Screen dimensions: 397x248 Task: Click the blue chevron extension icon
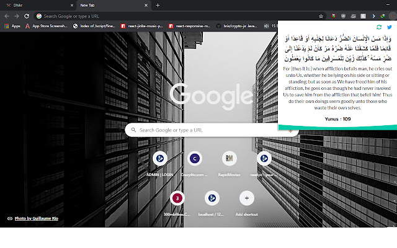tap(373, 16)
